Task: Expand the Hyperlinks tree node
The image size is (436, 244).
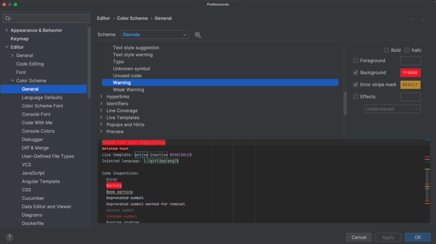Action: tap(101, 97)
